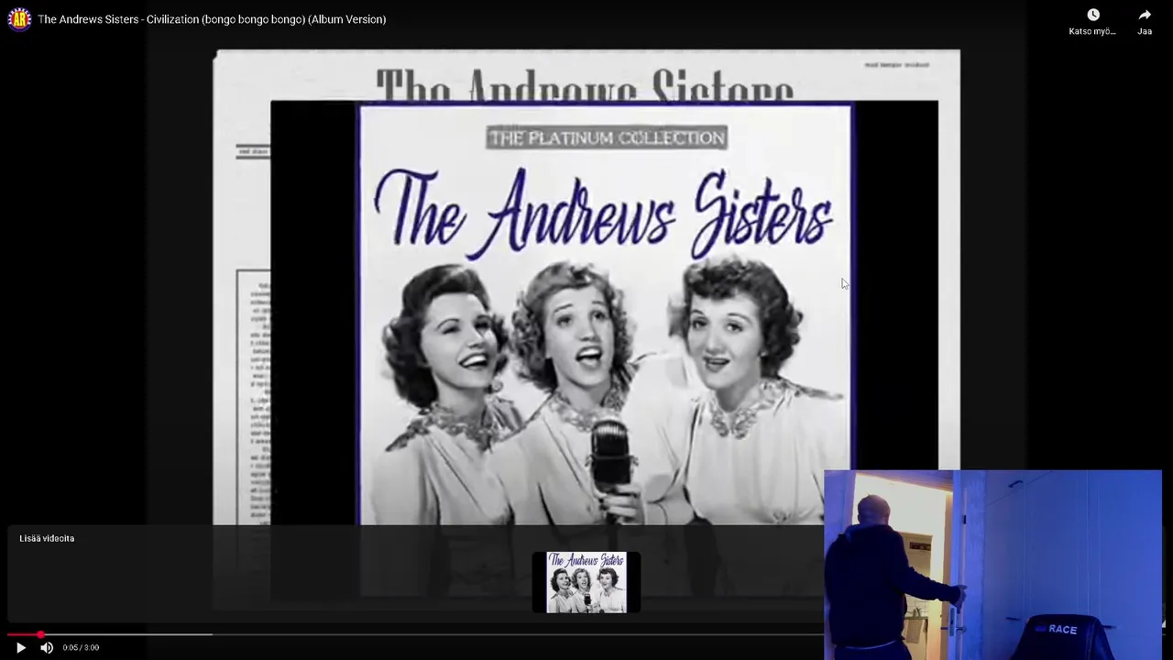Click the Lisää videoita label
The width and height of the screenshot is (1173, 660).
[x=47, y=538]
